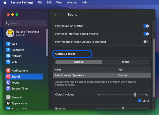
Task: Uncheck the Mute checkbox
Action: (x=140, y=101)
